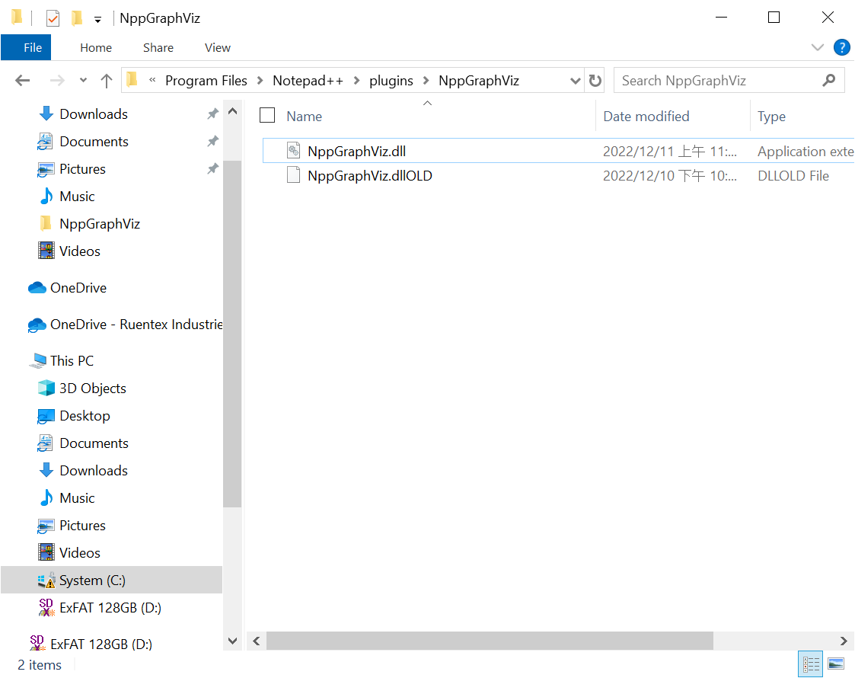Click Notepad++ in the address path
This screenshot has height=678, width=855.
tap(308, 81)
